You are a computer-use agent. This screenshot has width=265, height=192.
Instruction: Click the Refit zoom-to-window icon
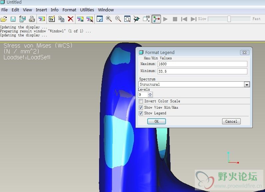(x=127, y=19)
